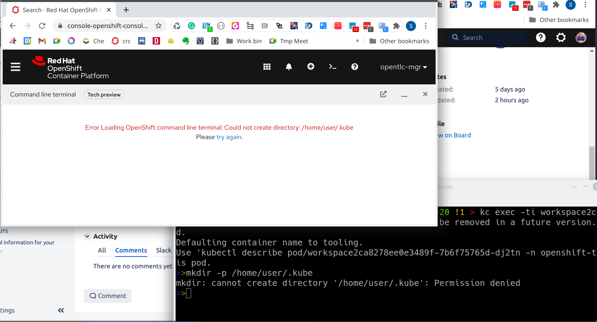Click the background page vertical scrollbar
Screen dimensions: 597x322
pyautogui.click(x=592, y=162)
